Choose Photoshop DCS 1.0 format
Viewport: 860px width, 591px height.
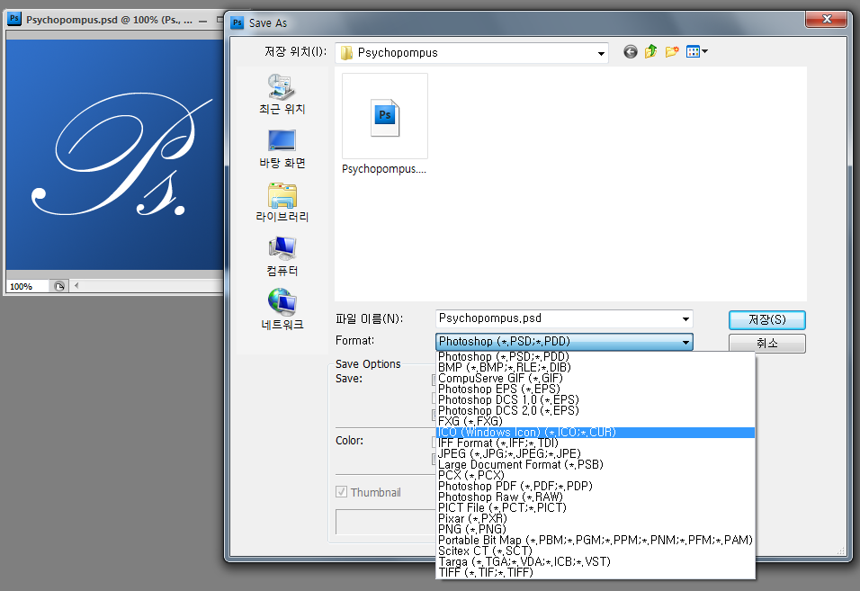coord(596,399)
